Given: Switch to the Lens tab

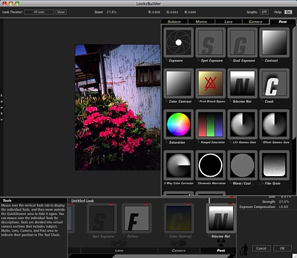Looking at the screenshot, I should point(228,22).
